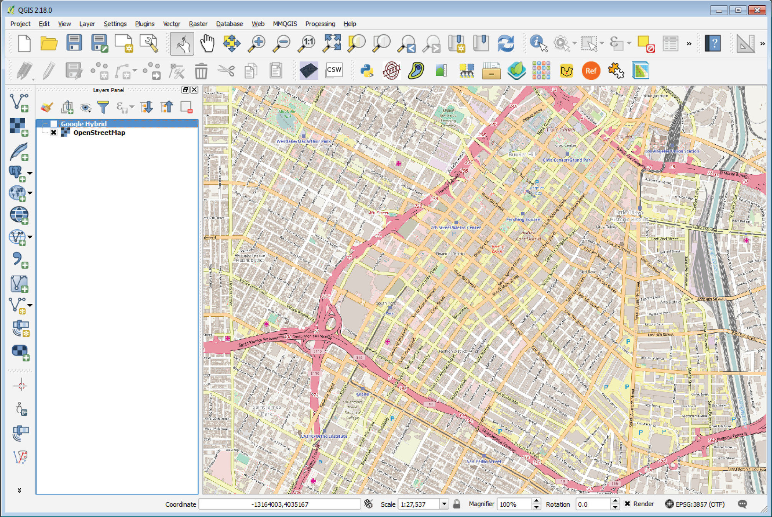Screen dimensions: 772x517
Task: Open the Processing menu
Action: 320,24
